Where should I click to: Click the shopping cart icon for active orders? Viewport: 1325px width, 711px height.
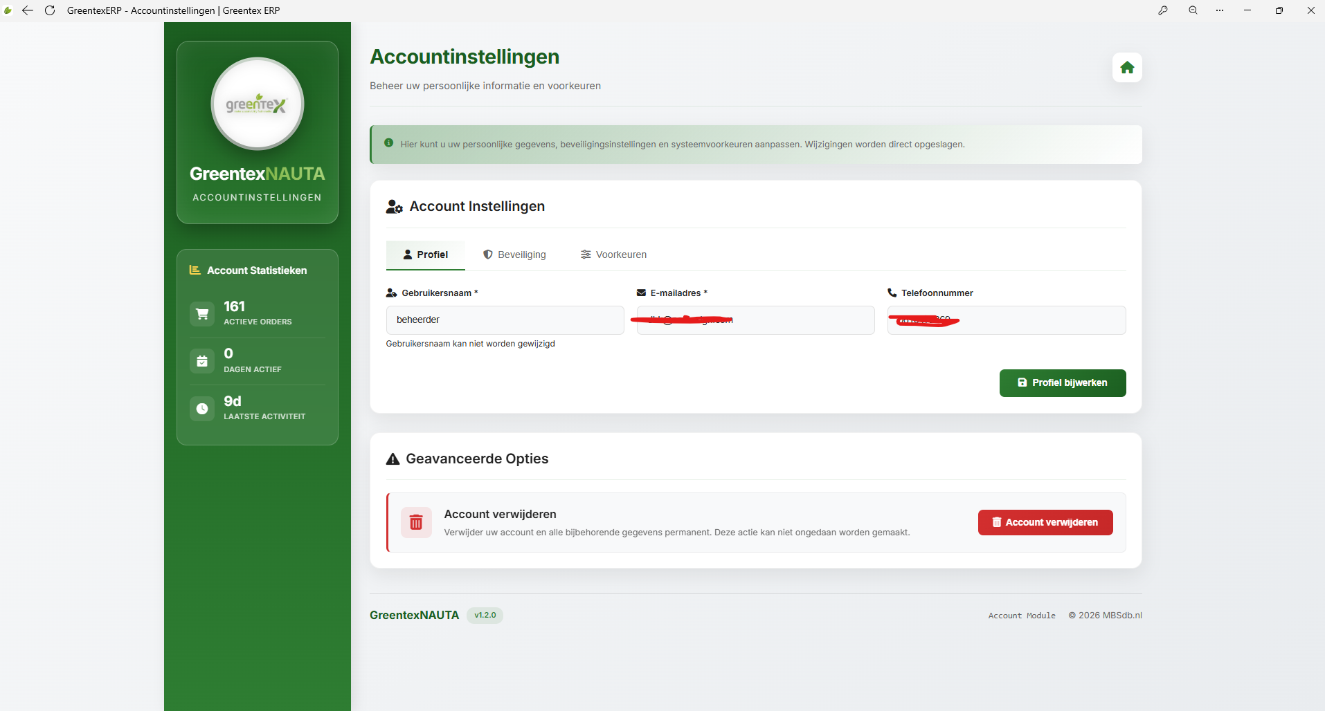(202, 313)
